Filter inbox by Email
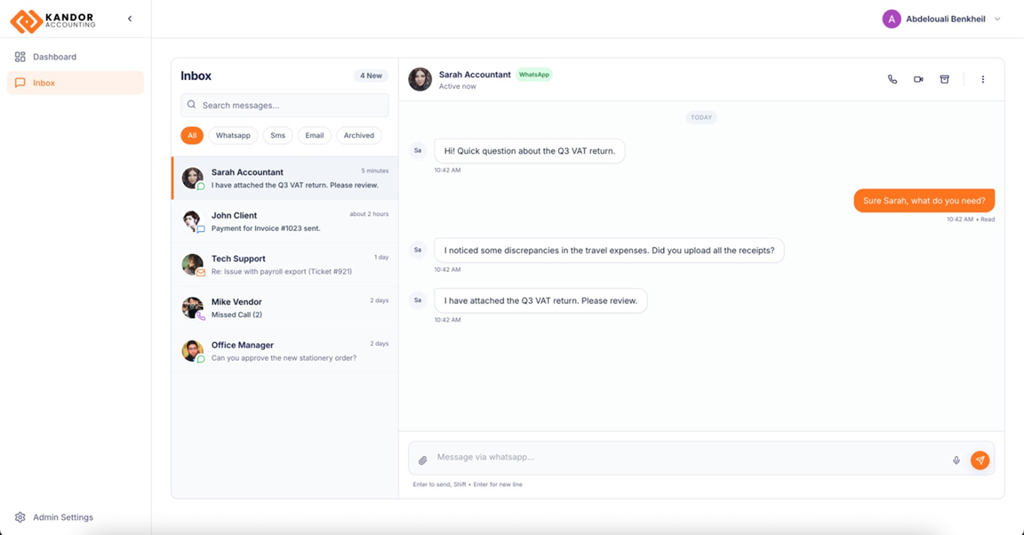This screenshot has height=535, width=1024. tap(314, 136)
